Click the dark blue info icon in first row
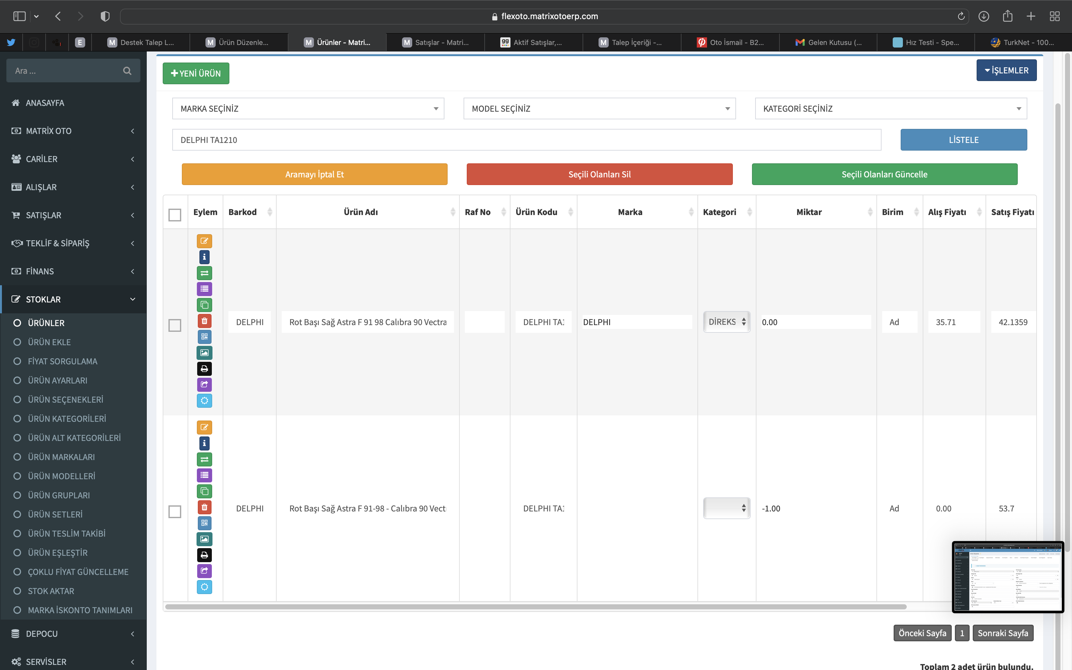 coord(204,257)
